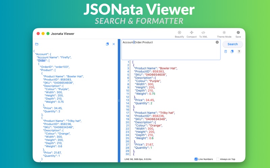Click result line 4 ProductID 858383
This screenshot has height=168, width=270.
click(x=149, y=72)
